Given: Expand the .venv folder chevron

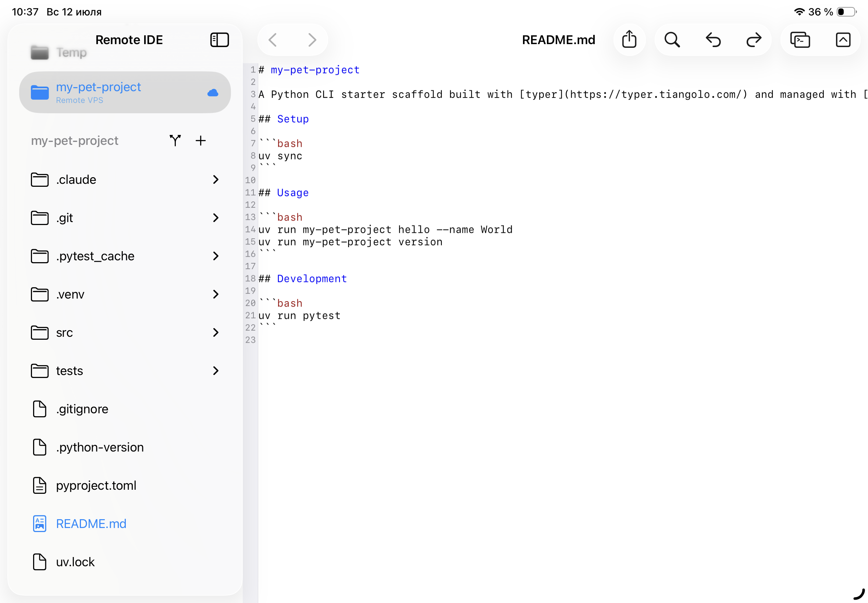Looking at the screenshot, I should [x=216, y=294].
